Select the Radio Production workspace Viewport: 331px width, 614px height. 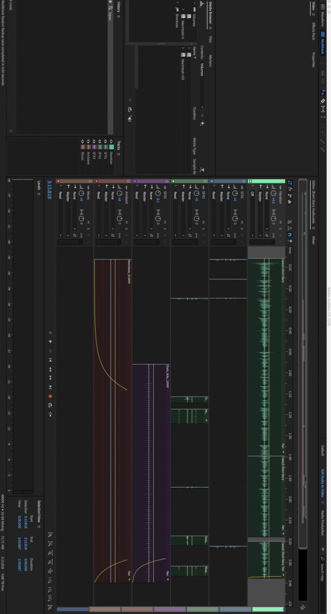coord(323,523)
